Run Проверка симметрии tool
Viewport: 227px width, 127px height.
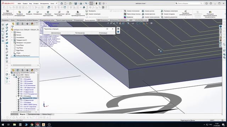(x=169, y=11)
